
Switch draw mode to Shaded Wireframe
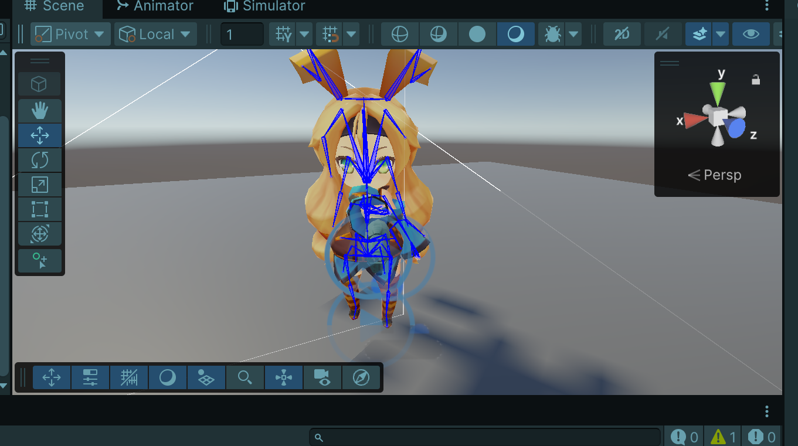pos(438,35)
